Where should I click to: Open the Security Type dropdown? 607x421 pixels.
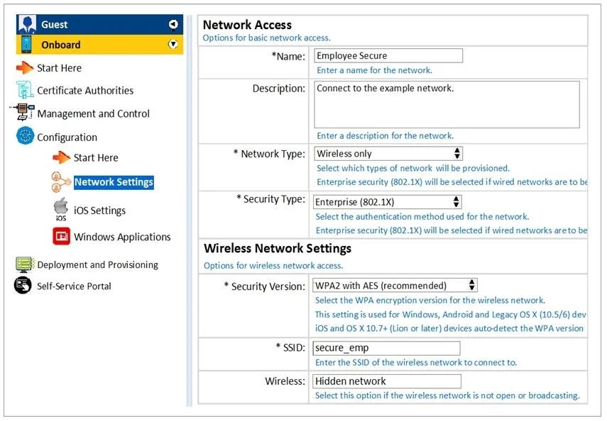[387, 202]
